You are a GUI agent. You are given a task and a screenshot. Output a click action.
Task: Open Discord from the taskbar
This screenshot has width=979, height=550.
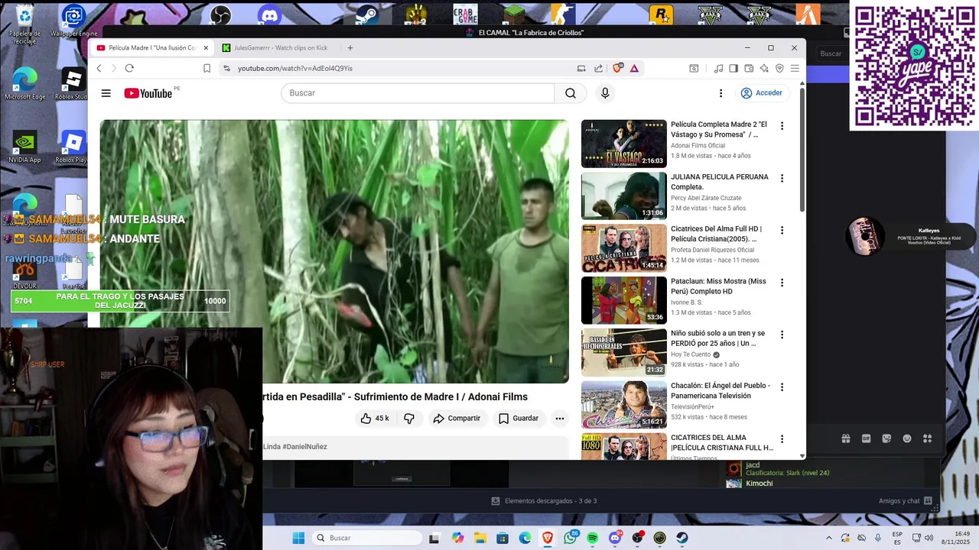615,538
